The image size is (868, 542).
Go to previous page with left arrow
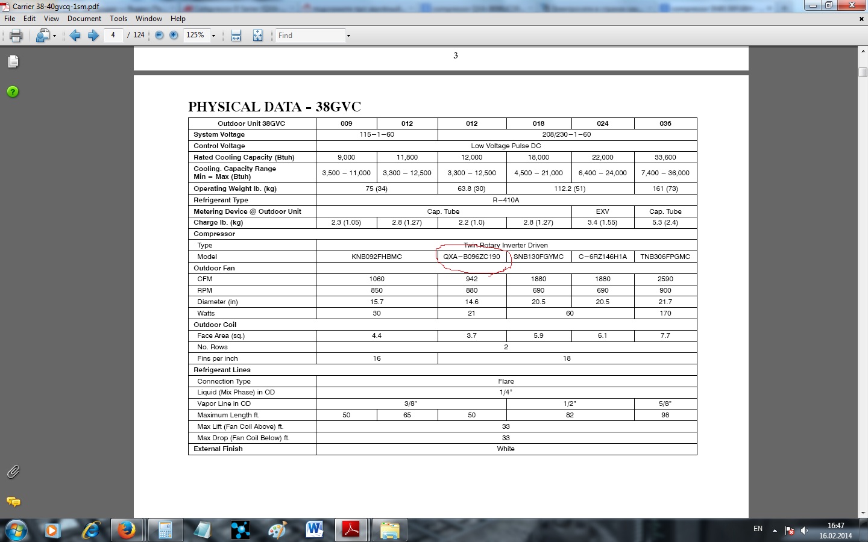[x=75, y=36]
